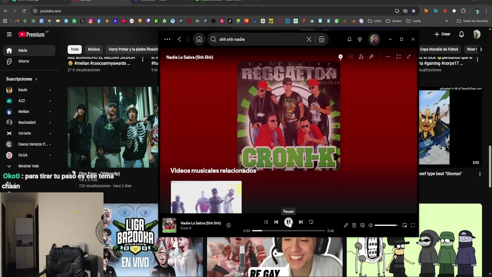492x277 pixels.
Task: Open connect to a device
Action: pos(362,225)
